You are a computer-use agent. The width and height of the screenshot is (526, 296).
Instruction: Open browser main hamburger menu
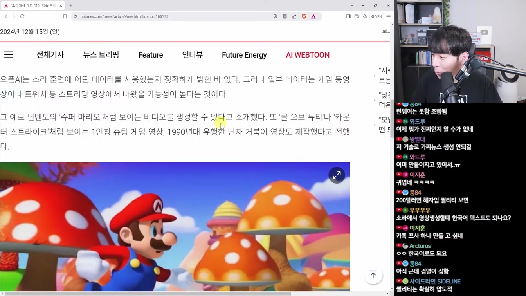coord(388,16)
